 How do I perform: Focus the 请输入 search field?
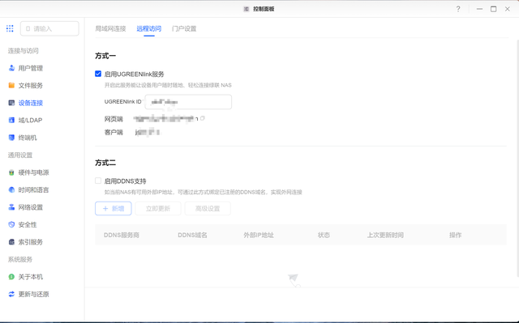49,28
